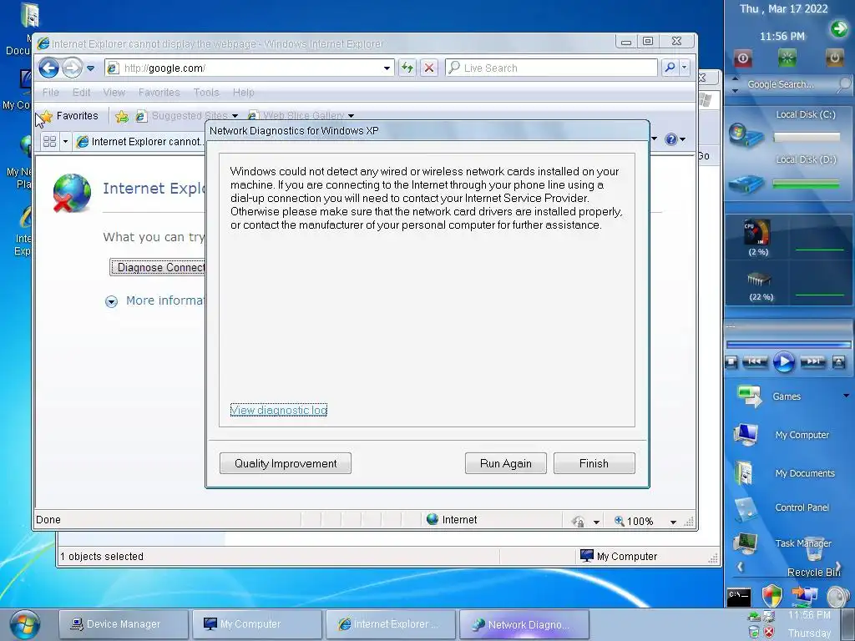Open the Favorites menu in menu bar

coord(159,92)
